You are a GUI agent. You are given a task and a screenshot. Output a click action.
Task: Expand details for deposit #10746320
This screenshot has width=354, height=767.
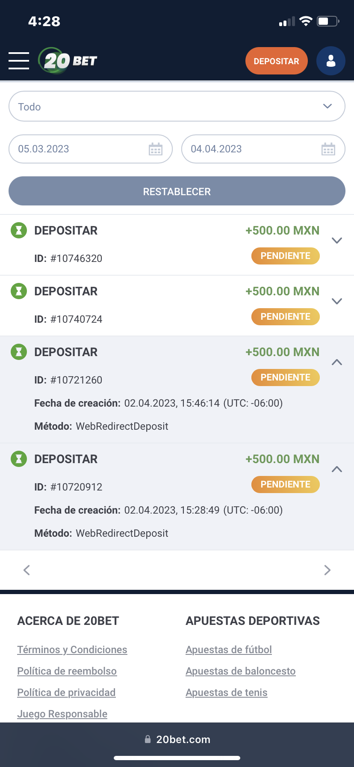337,241
